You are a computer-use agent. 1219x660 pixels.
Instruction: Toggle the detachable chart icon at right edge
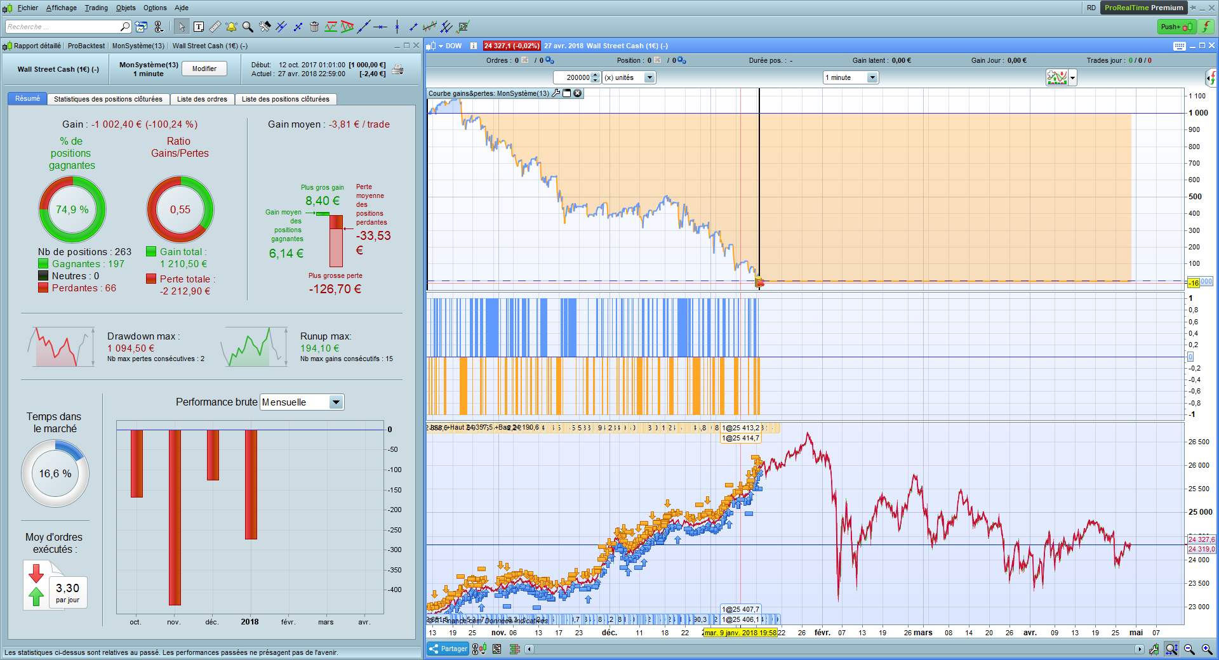1211,78
